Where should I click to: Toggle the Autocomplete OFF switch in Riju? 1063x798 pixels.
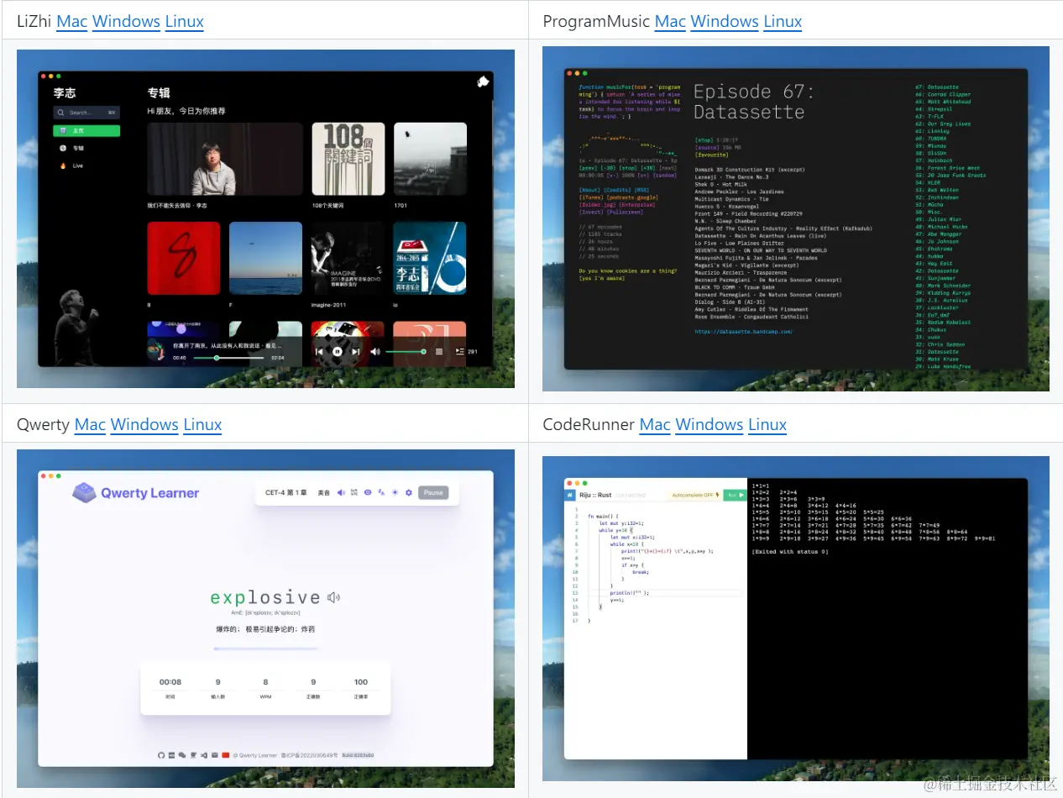pyautogui.click(x=696, y=496)
